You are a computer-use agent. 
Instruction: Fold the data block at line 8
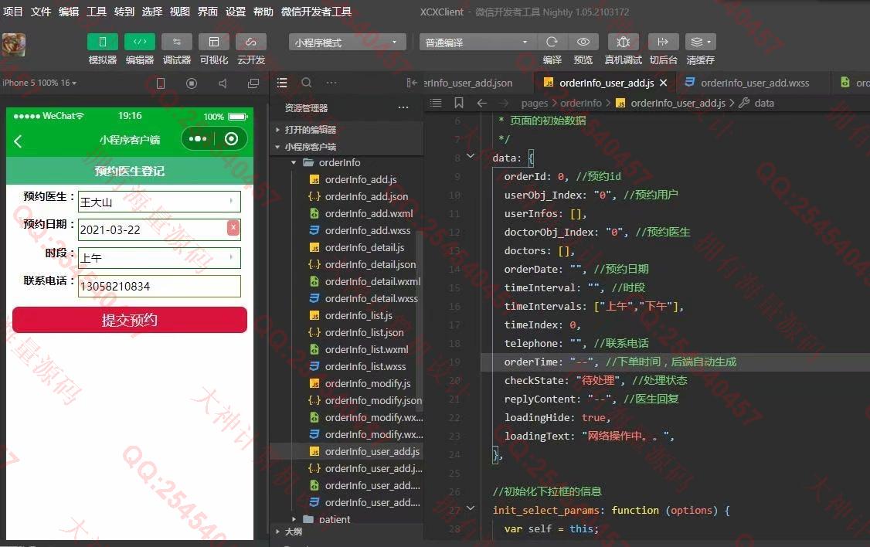471,156
